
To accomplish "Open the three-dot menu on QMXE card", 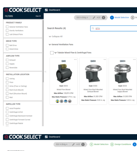I will tap(105, 59).
